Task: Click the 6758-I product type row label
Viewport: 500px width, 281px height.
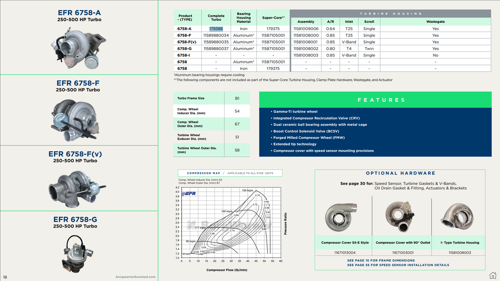Action: [183, 55]
